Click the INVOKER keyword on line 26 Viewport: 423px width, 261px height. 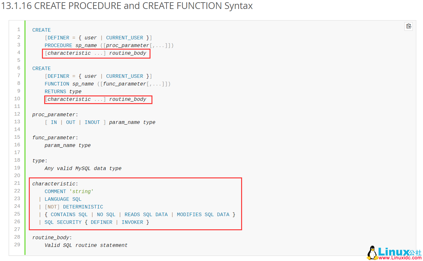[132, 222]
